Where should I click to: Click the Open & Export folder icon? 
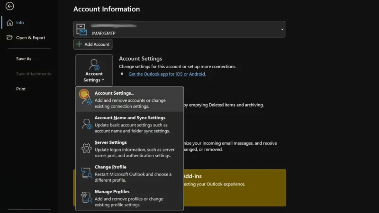(x=9, y=37)
